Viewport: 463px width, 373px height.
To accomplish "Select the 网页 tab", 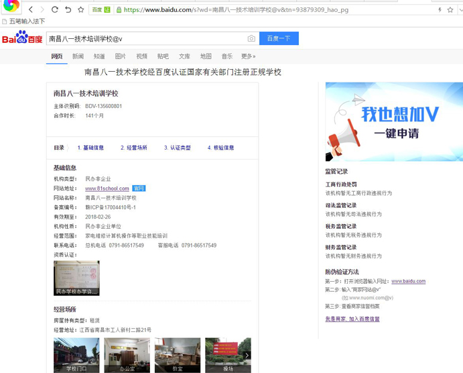I will click(57, 56).
